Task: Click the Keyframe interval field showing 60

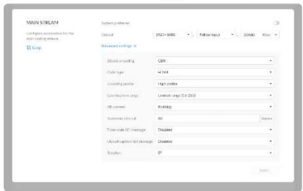Action: 207,119
